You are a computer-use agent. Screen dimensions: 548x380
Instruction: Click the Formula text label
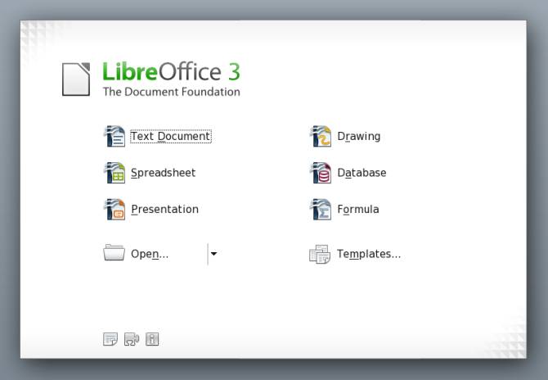click(358, 209)
